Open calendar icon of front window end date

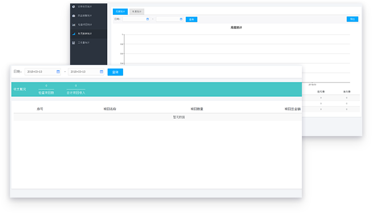(x=101, y=72)
